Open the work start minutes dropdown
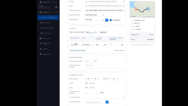This screenshot has width=188, height=106. pos(97,79)
